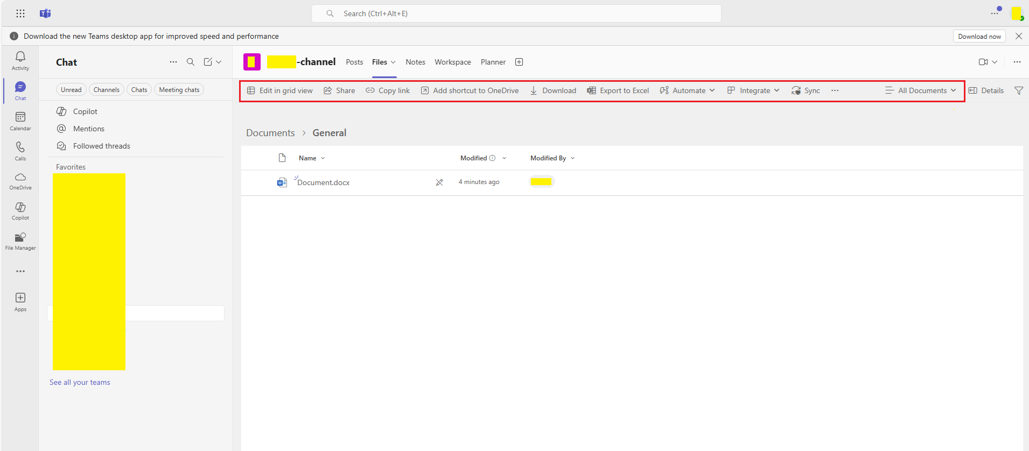Expand the All Documents view dropdown
The image size is (1029, 451).
coord(921,90)
